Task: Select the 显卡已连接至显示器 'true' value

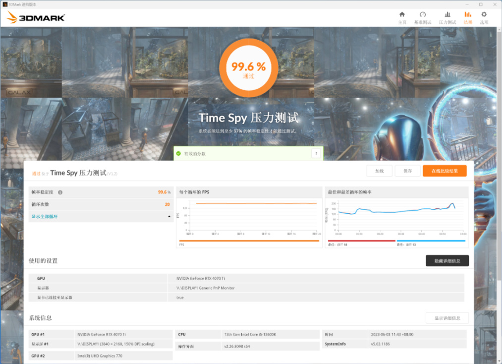Action: 180,298
